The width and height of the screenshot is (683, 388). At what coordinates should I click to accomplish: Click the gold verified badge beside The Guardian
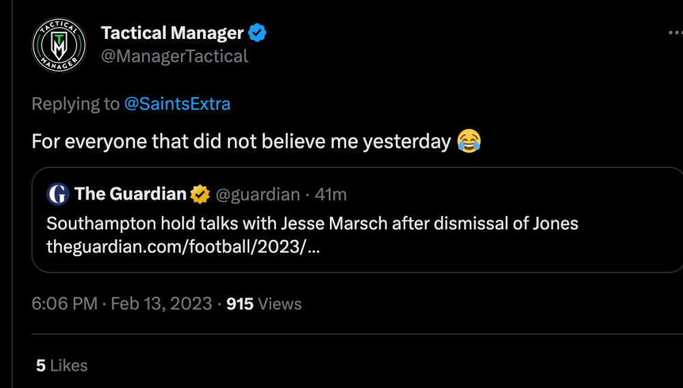point(200,195)
